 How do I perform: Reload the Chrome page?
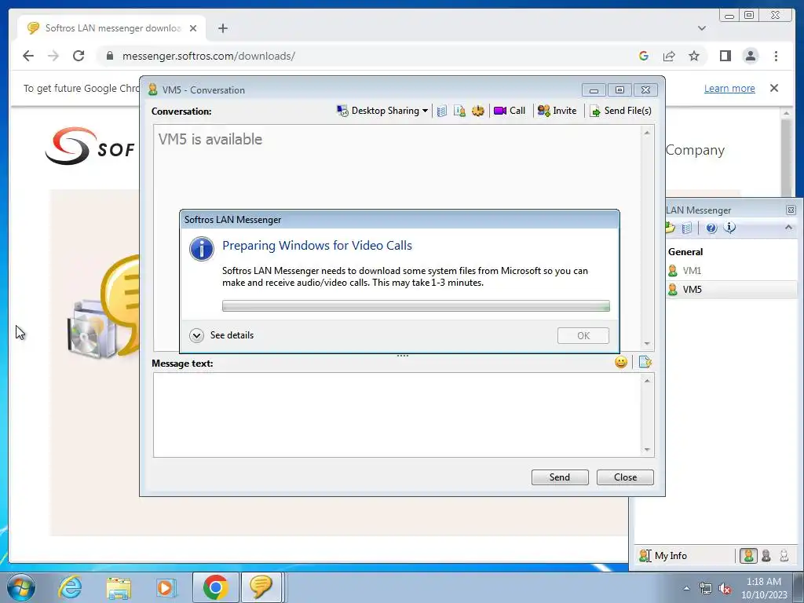(79, 56)
